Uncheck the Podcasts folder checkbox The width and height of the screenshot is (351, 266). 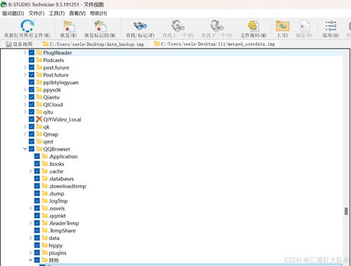point(32,60)
